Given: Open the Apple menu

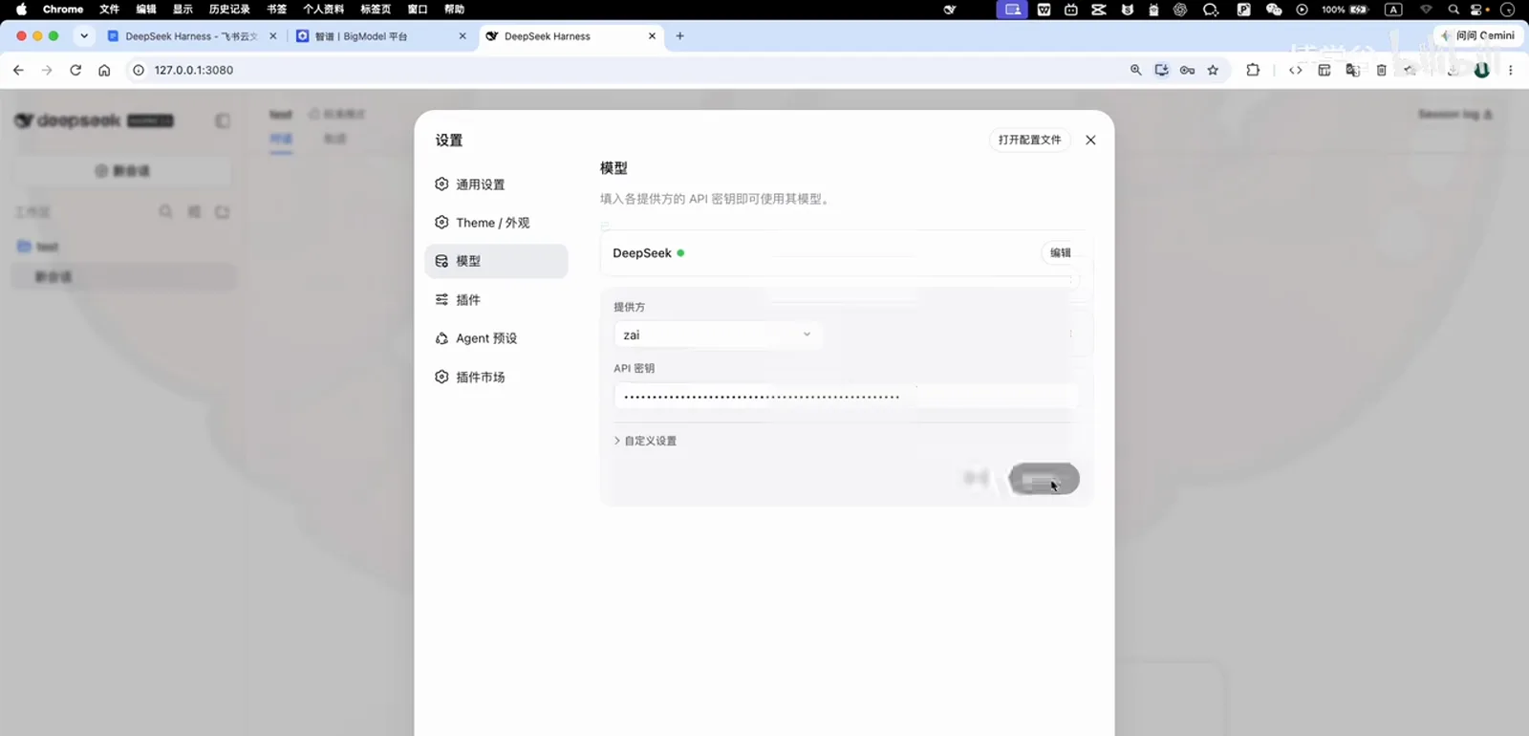Looking at the screenshot, I should [21, 9].
